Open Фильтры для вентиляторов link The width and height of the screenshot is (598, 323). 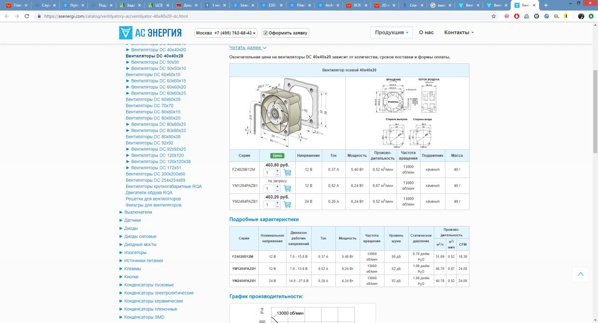pos(153,205)
